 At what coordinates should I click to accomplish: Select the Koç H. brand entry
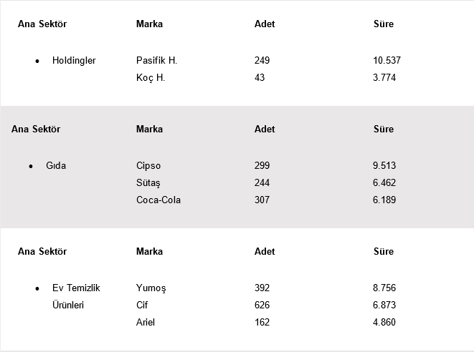point(151,78)
